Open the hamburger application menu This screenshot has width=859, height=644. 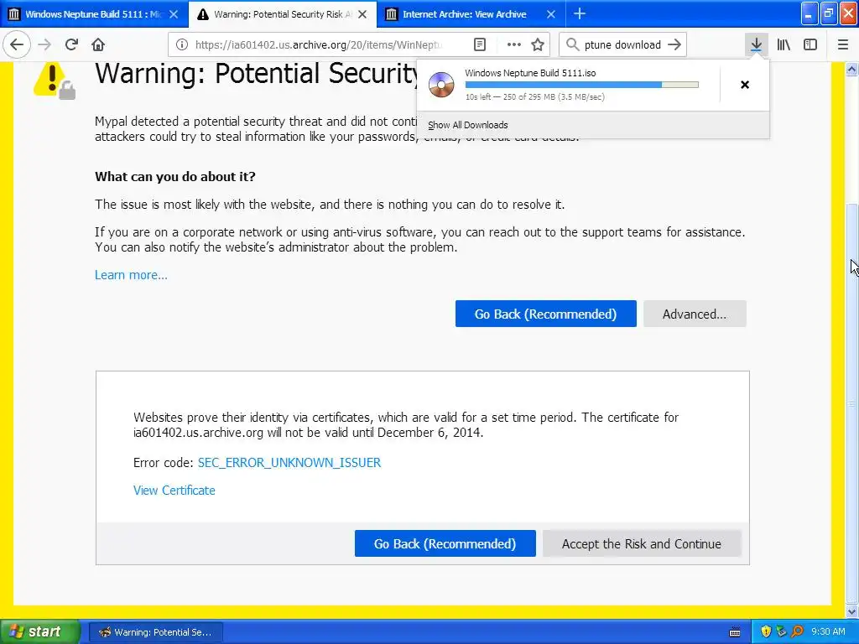click(843, 44)
